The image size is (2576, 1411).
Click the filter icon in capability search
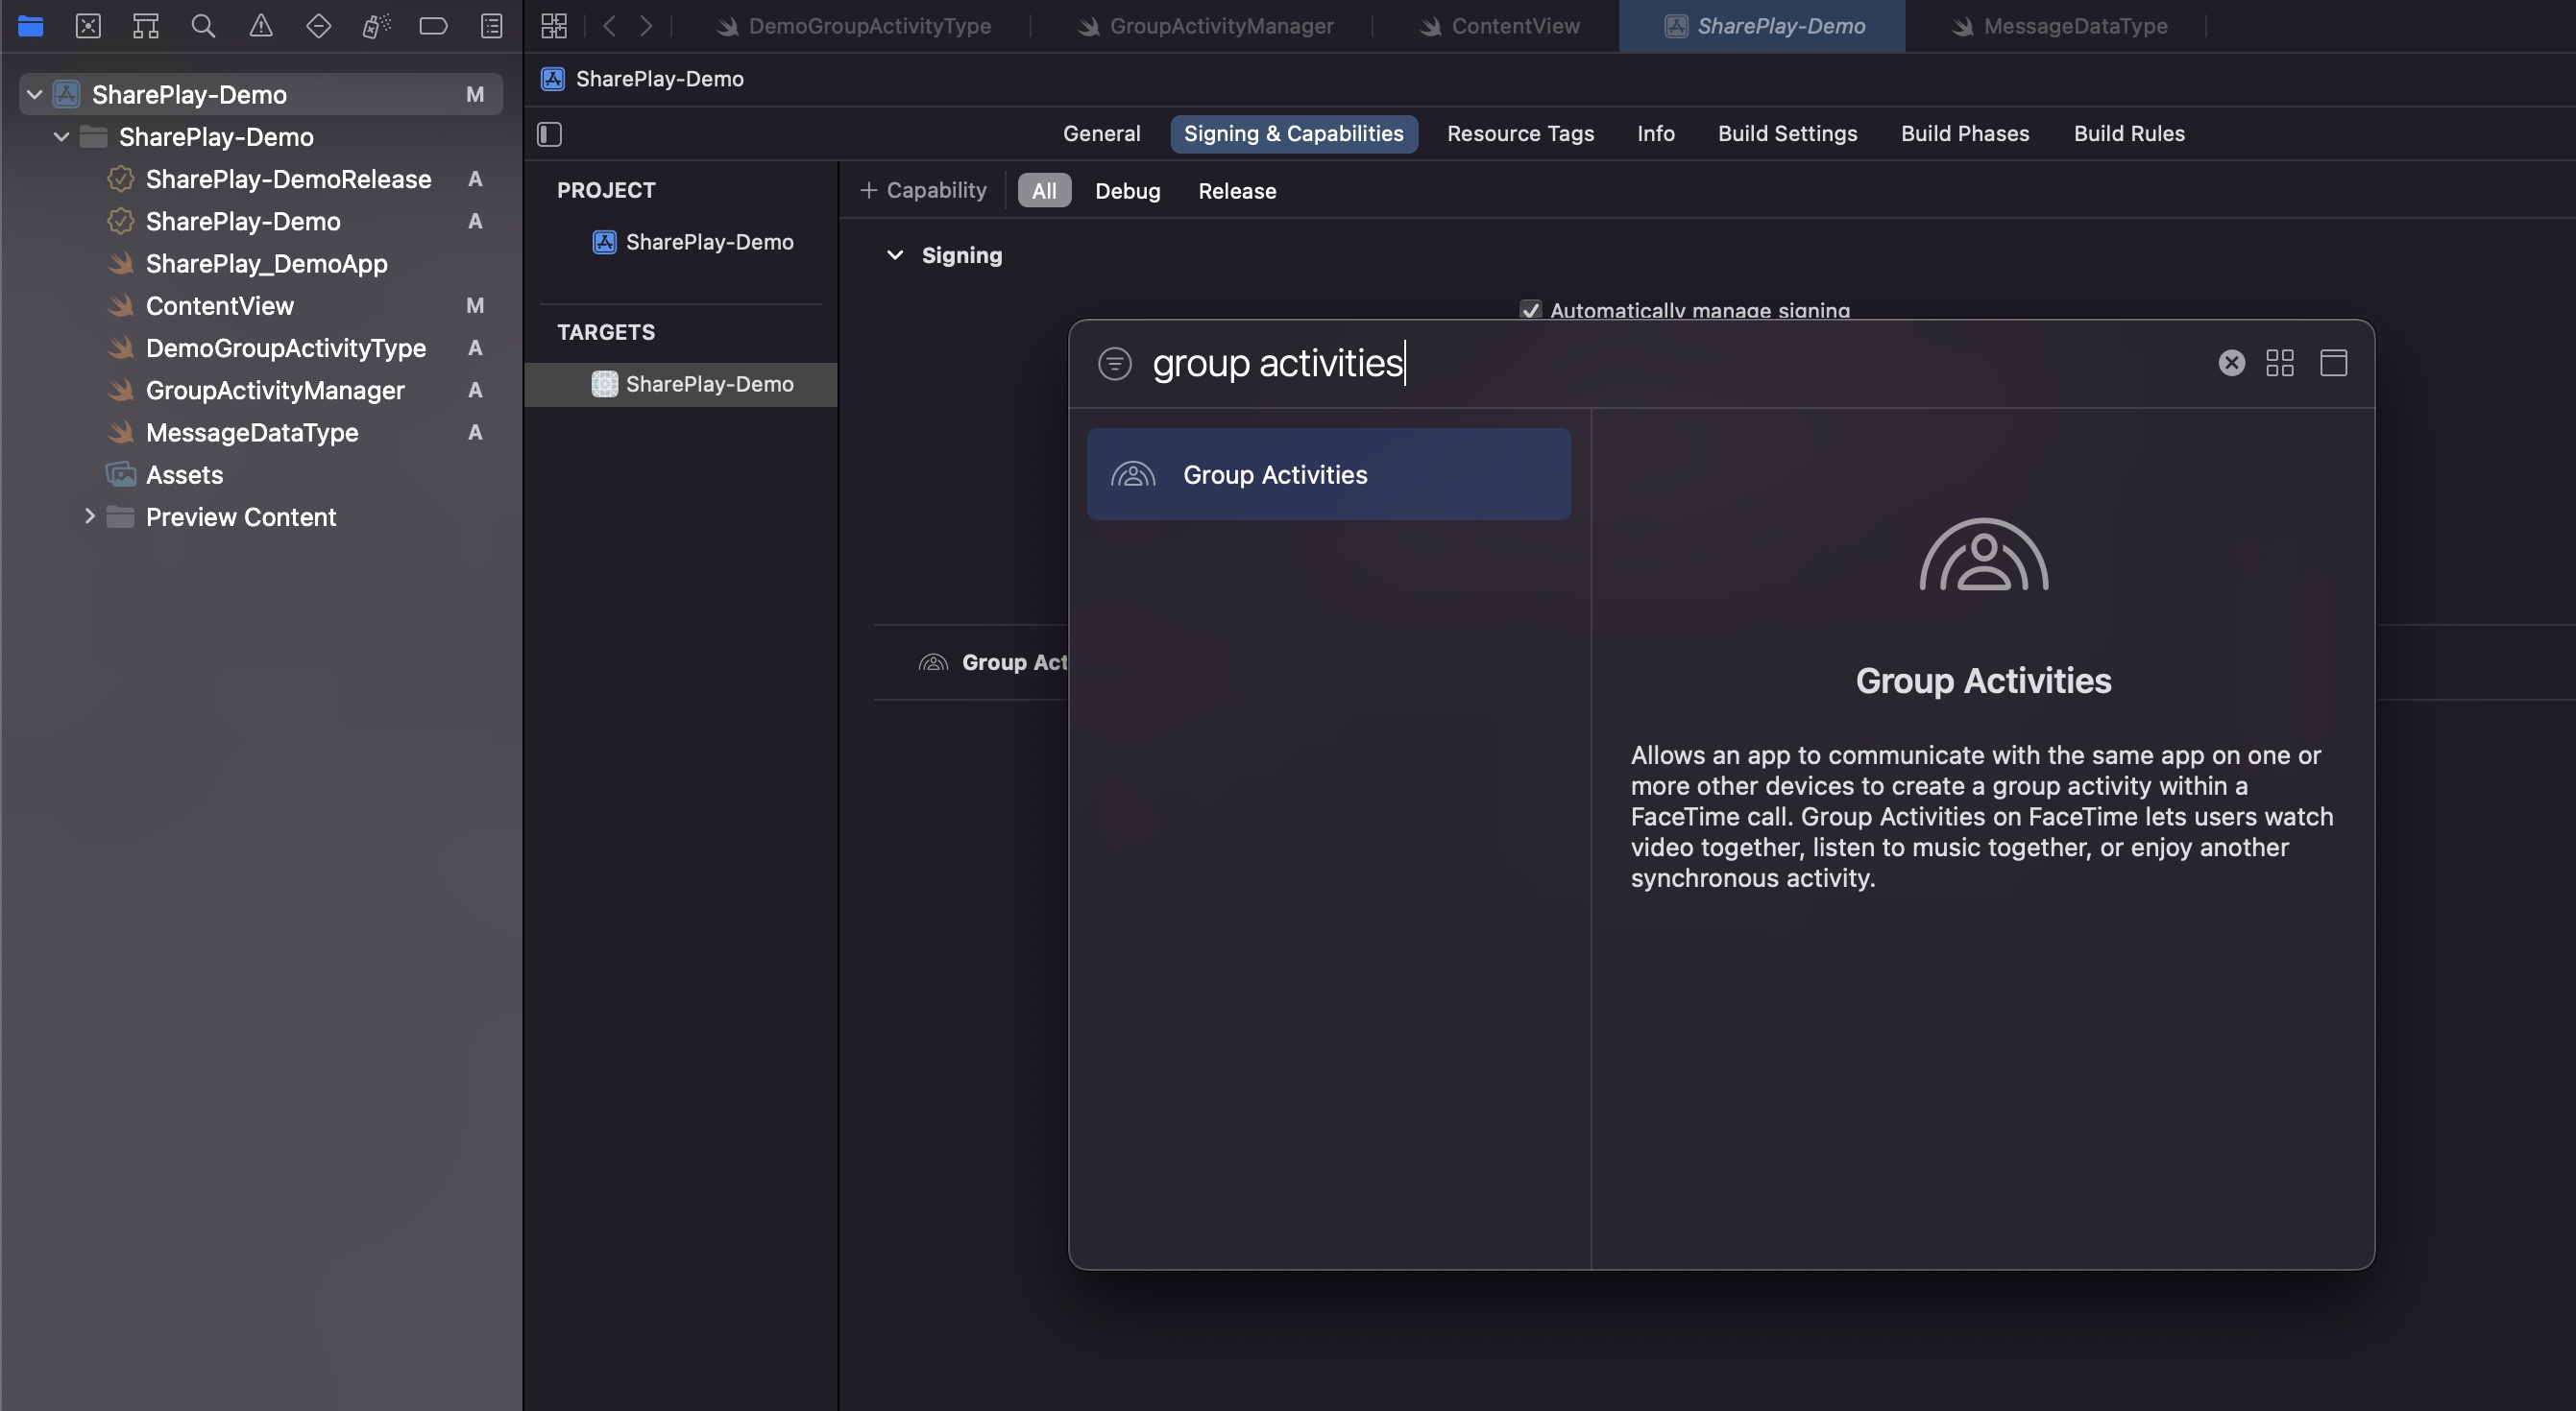pyautogui.click(x=1115, y=363)
